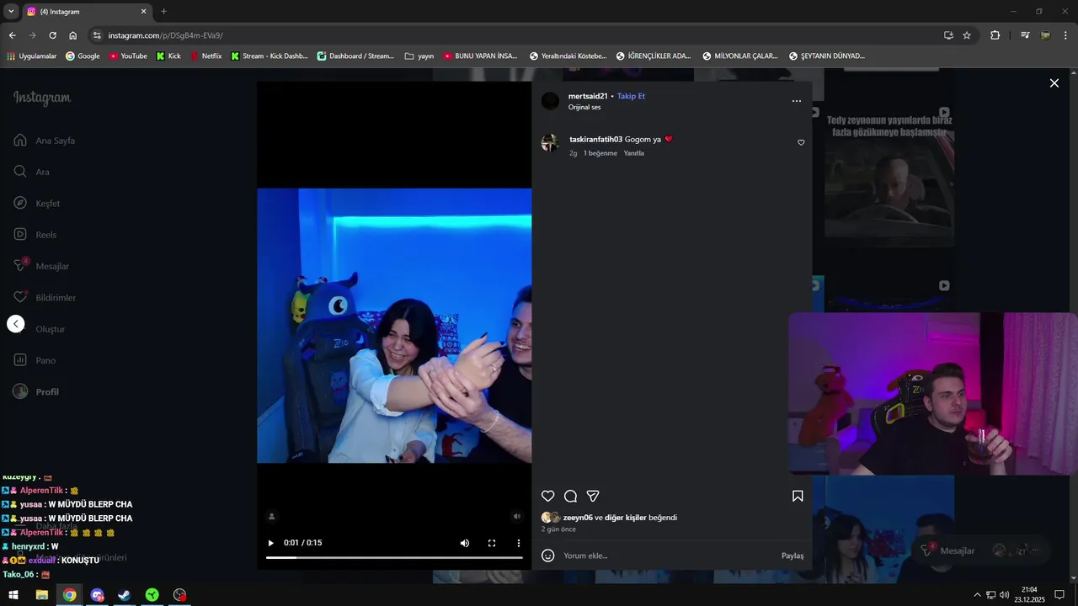The width and height of the screenshot is (1078, 606).
Task: Share post with paper plane icon
Action: click(x=593, y=497)
